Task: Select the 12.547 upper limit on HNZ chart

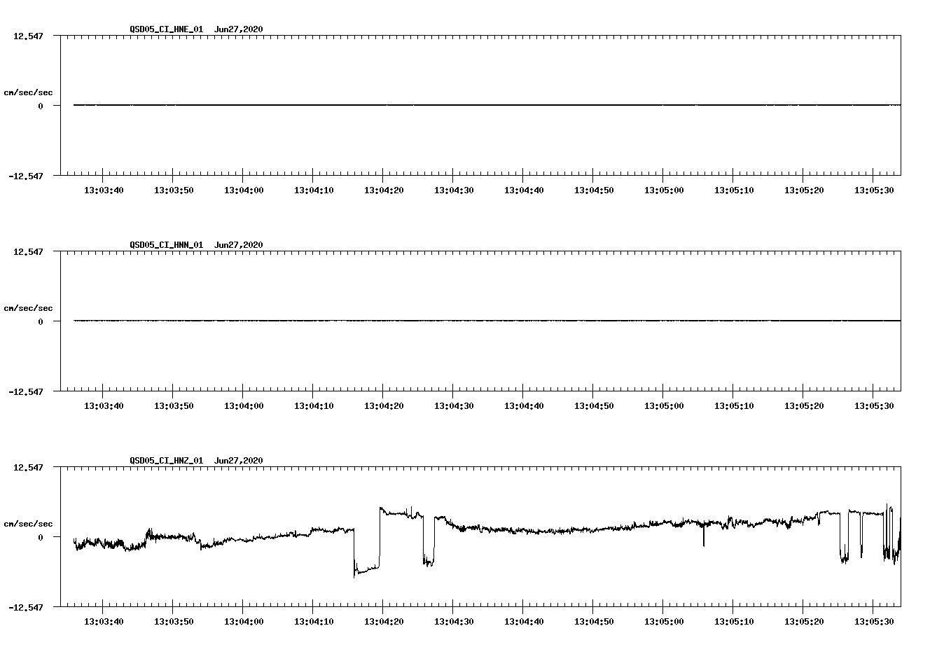Action: [29, 467]
